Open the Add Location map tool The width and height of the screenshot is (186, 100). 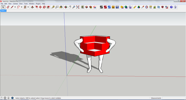point(83,7)
